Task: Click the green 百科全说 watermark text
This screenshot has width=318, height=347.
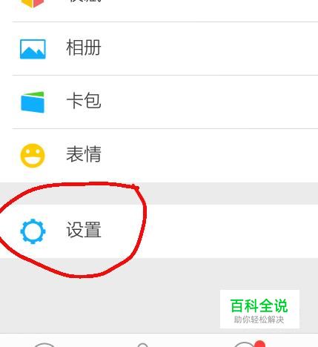Action: [x=259, y=306]
